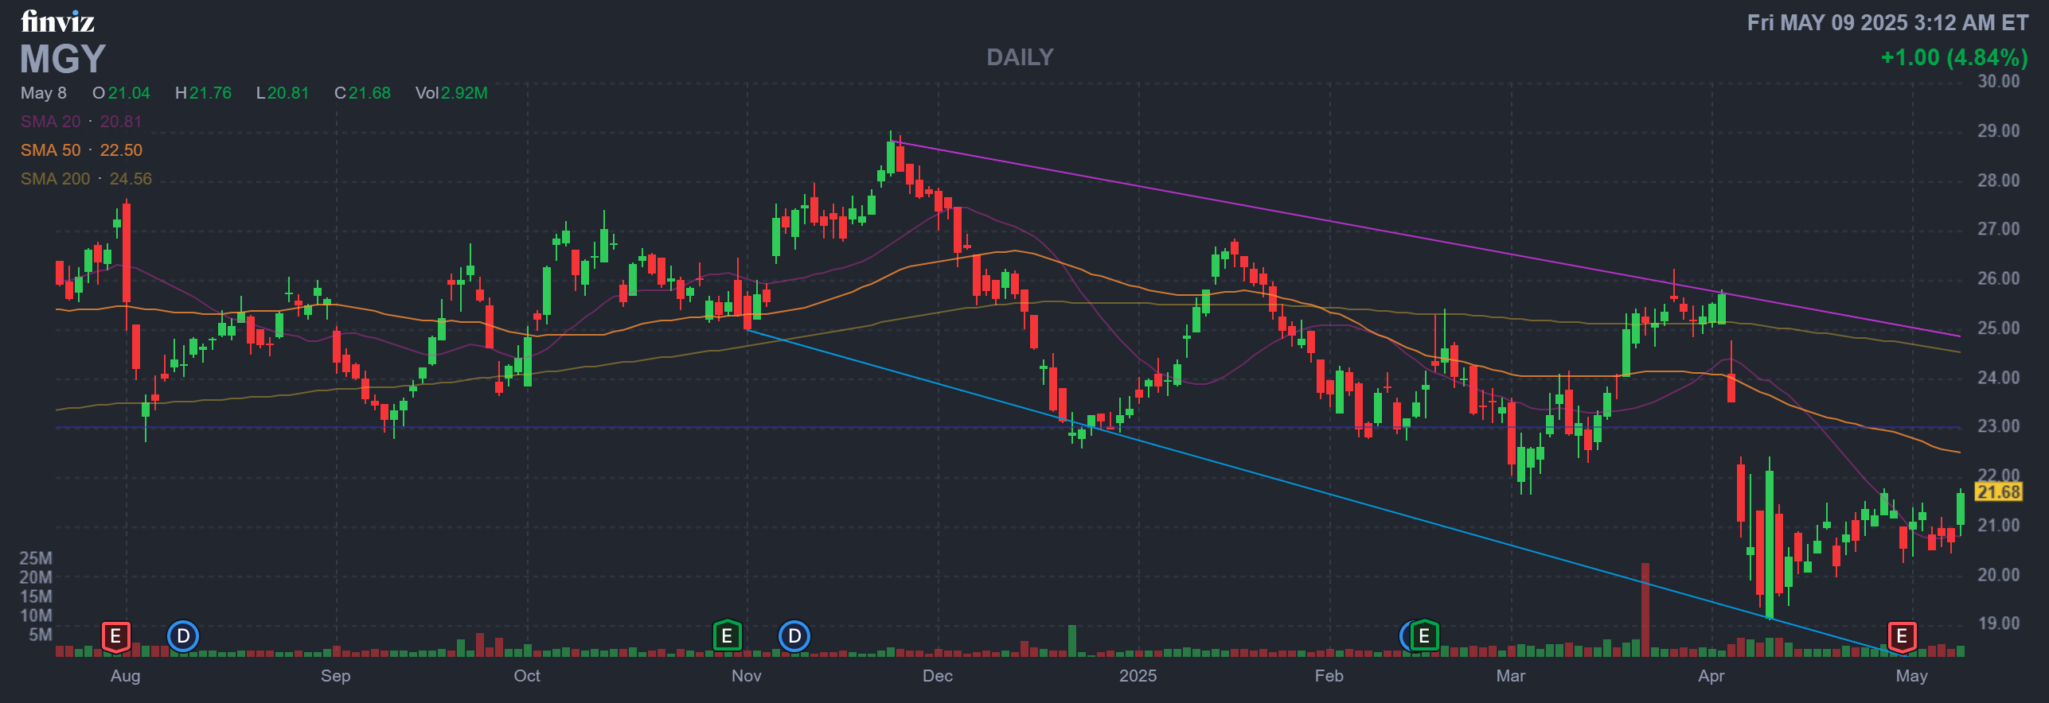Image resolution: width=2049 pixels, height=703 pixels.
Task: Click the green earnings marker before November
Action: [727, 636]
